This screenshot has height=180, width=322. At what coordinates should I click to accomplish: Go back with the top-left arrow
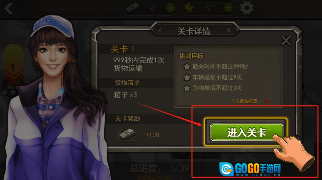tap(9, 8)
